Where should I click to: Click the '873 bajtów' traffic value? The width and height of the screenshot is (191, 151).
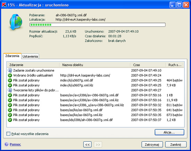tap(174, 115)
